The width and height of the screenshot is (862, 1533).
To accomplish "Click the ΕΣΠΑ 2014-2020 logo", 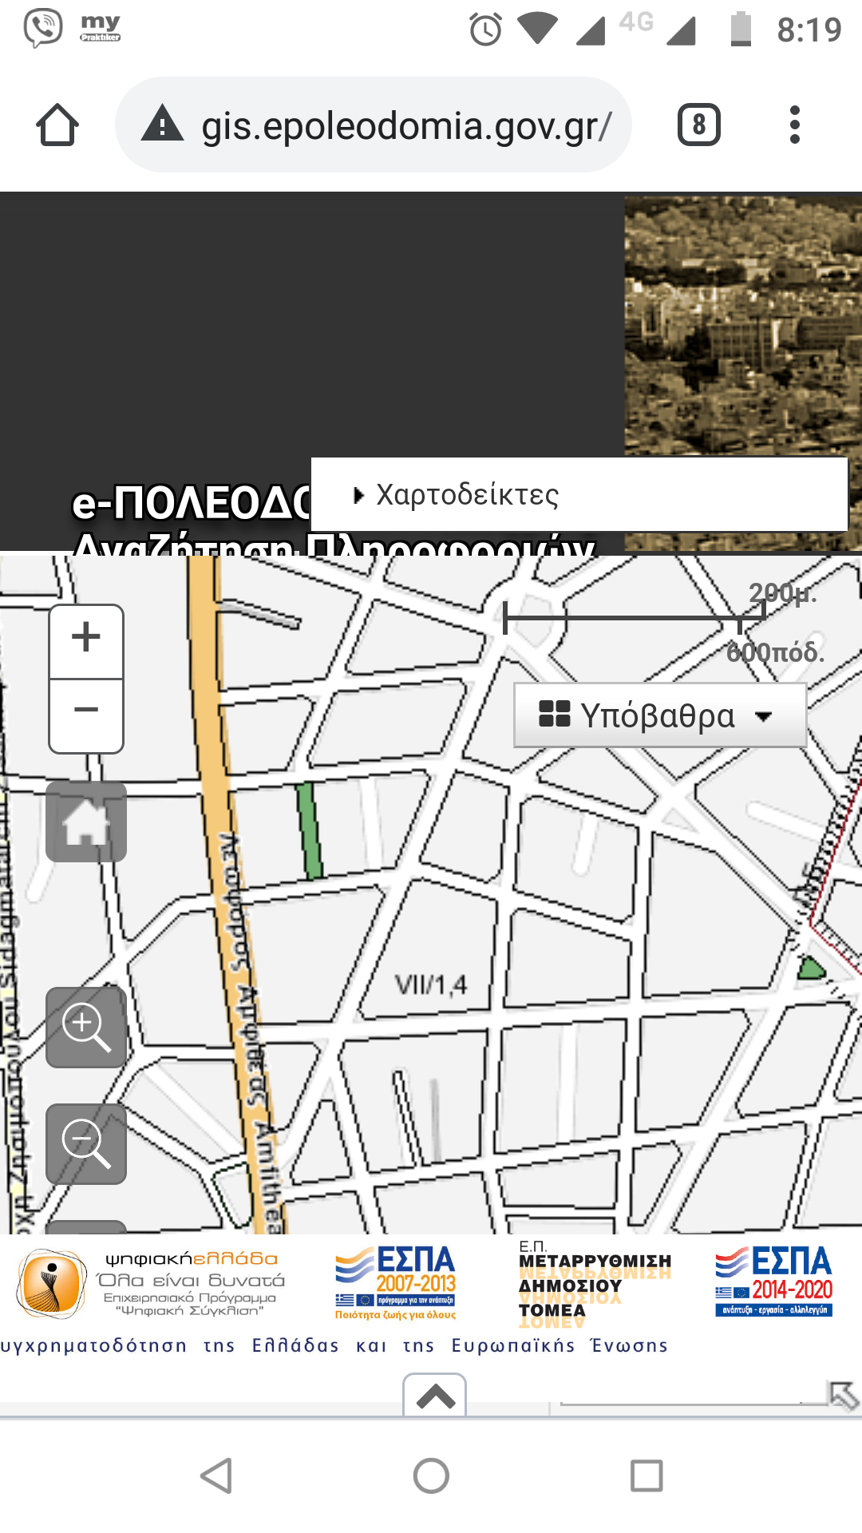I will pos(773,1281).
